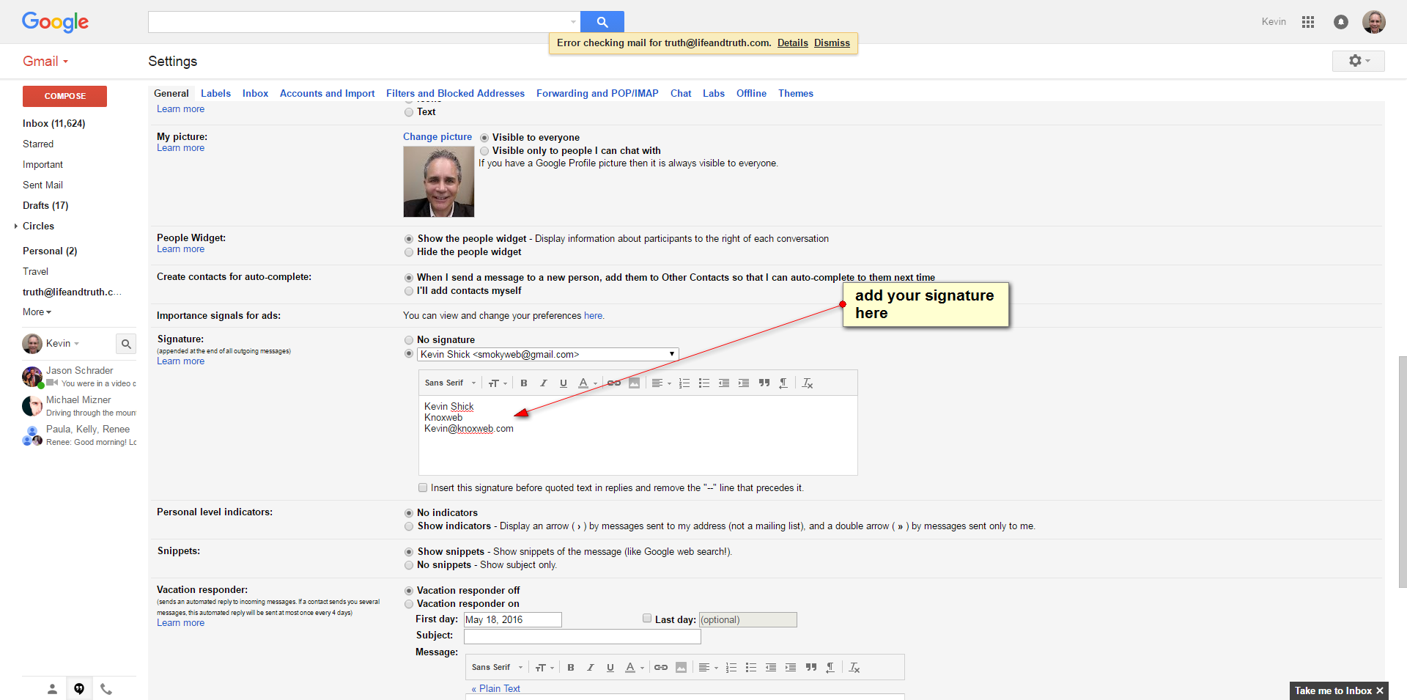Insert an image into the signature
The height and width of the screenshot is (700, 1407).
(x=635, y=383)
